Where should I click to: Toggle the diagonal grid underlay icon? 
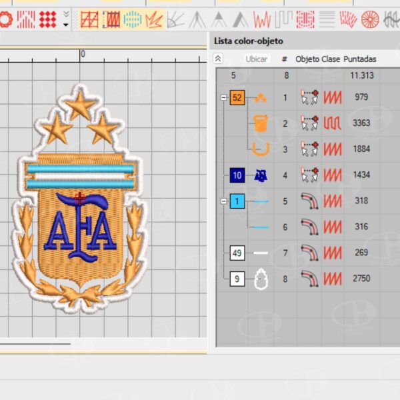pyautogui.click(x=89, y=19)
